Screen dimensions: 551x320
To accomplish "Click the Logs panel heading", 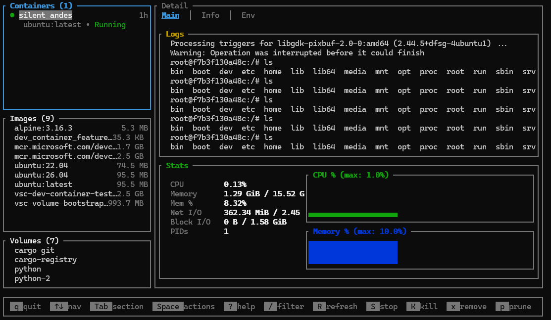I will pyautogui.click(x=175, y=34).
